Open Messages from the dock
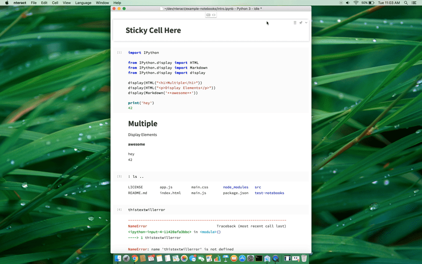This screenshot has height=264, width=422. pos(193,258)
